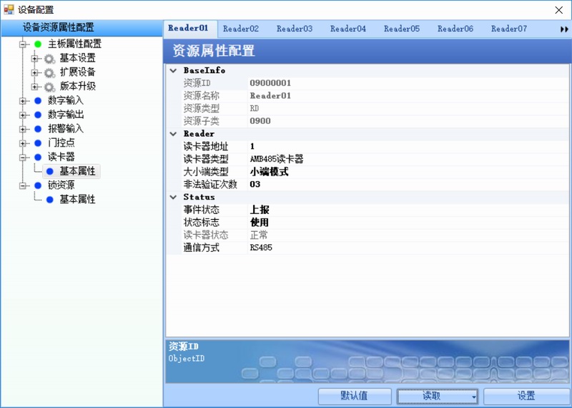Click the gear icon beside 扩展设备
The height and width of the screenshot is (408, 572).
coord(49,72)
